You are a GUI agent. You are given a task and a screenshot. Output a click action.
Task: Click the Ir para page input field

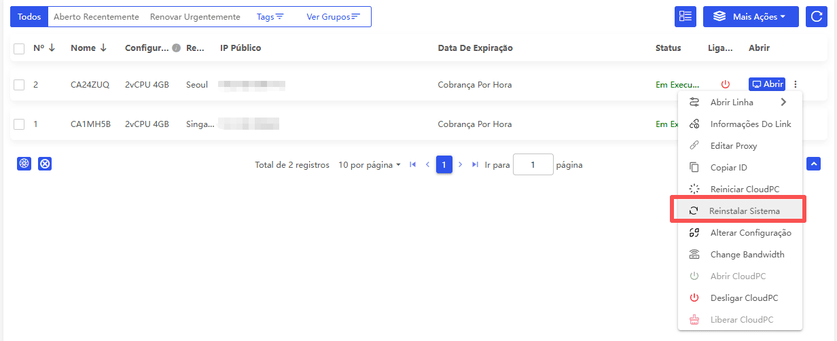[x=533, y=164]
